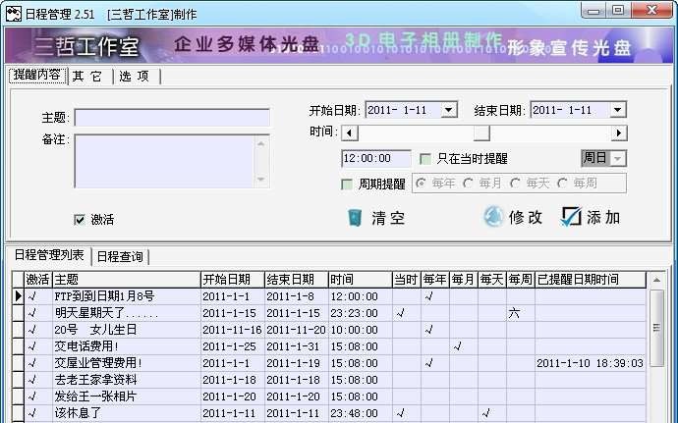Enable the 只在当时提醒 checkbox

[x=425, y=159]
